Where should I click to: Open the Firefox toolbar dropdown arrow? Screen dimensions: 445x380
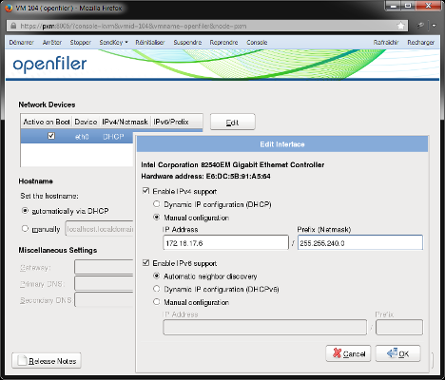click(x=434, y=26)
